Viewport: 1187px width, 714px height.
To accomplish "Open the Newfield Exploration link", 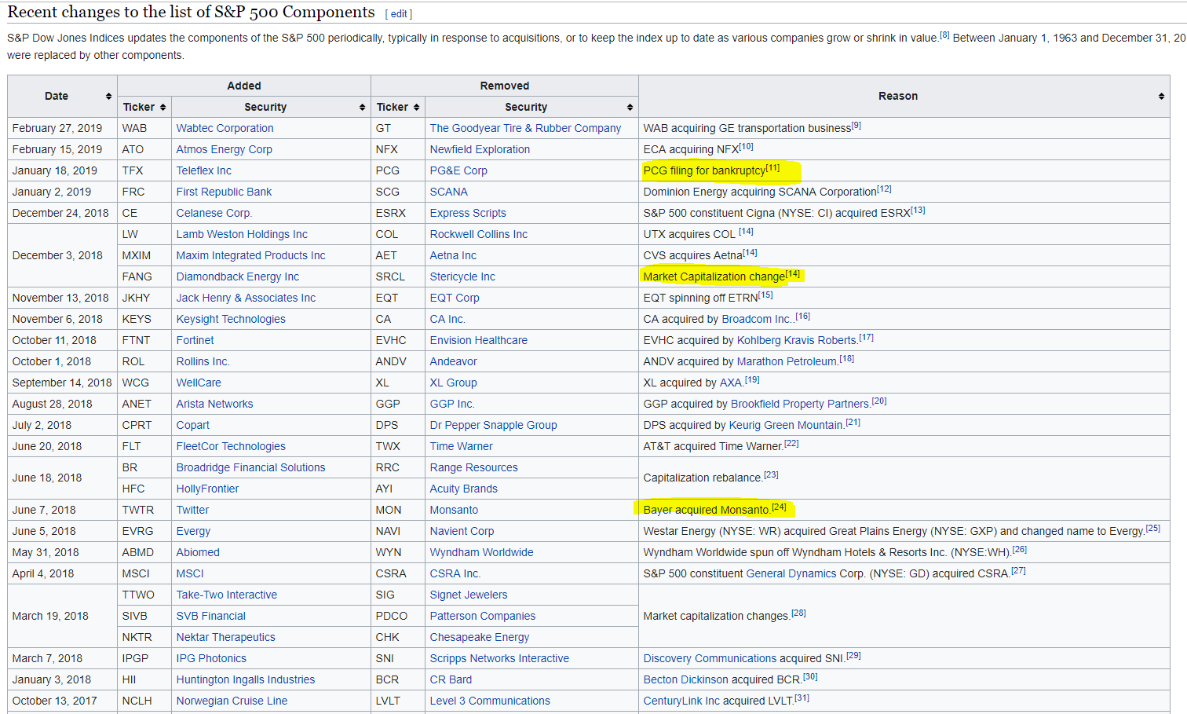I will coord(480,149).
